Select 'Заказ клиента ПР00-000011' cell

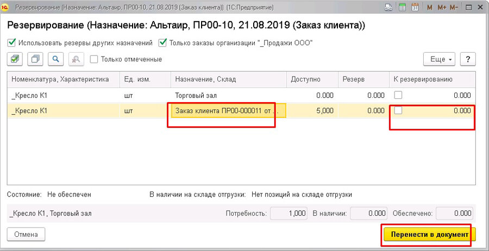pos(229,111)
